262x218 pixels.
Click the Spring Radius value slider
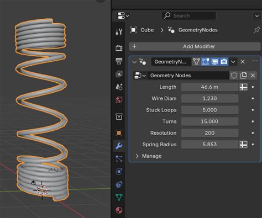pyautogui.click(x=209, y=145)
